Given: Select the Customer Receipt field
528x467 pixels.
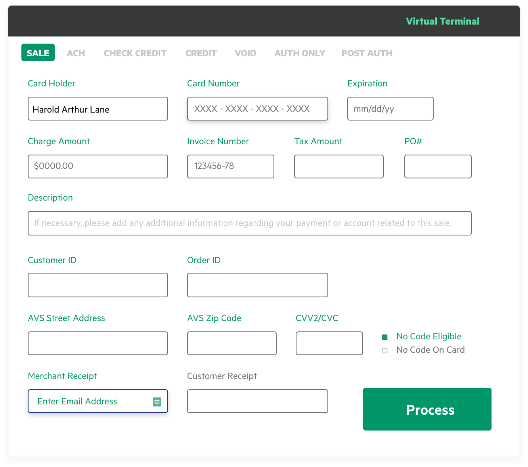Looking at the screenshot, I should pos(257,401).
